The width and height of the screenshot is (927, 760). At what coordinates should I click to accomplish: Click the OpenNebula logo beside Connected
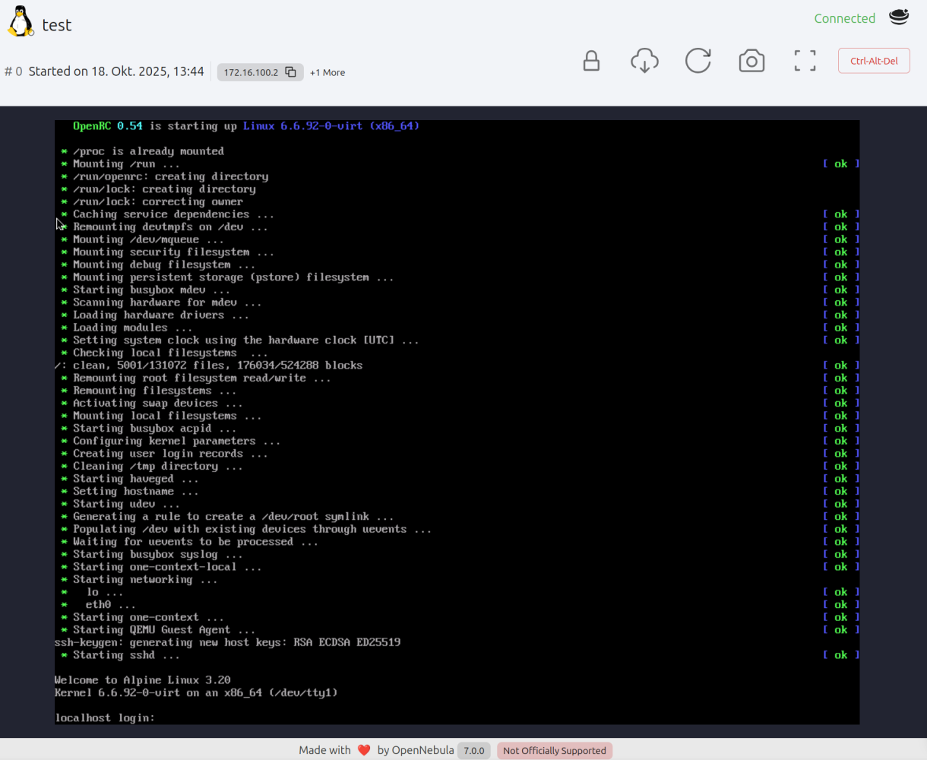click(899, 17)
